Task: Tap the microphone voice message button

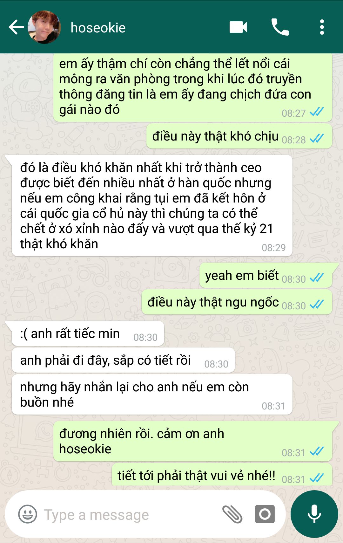Action: (x=314, y=514)
